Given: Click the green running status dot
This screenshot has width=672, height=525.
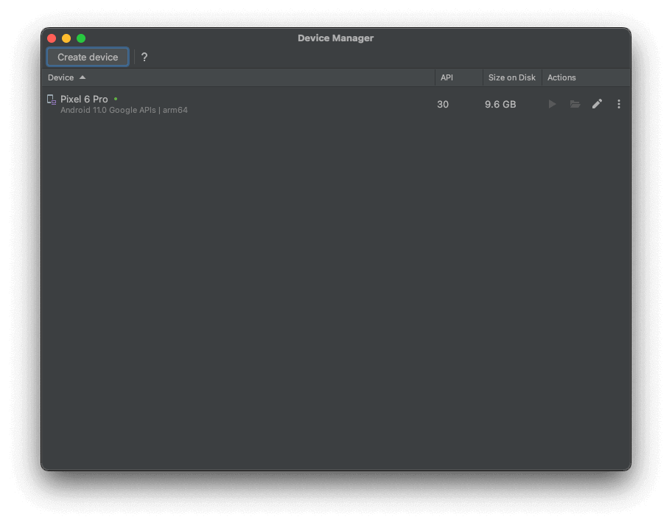Looking at the screenshot, I should tap(116, 98).
